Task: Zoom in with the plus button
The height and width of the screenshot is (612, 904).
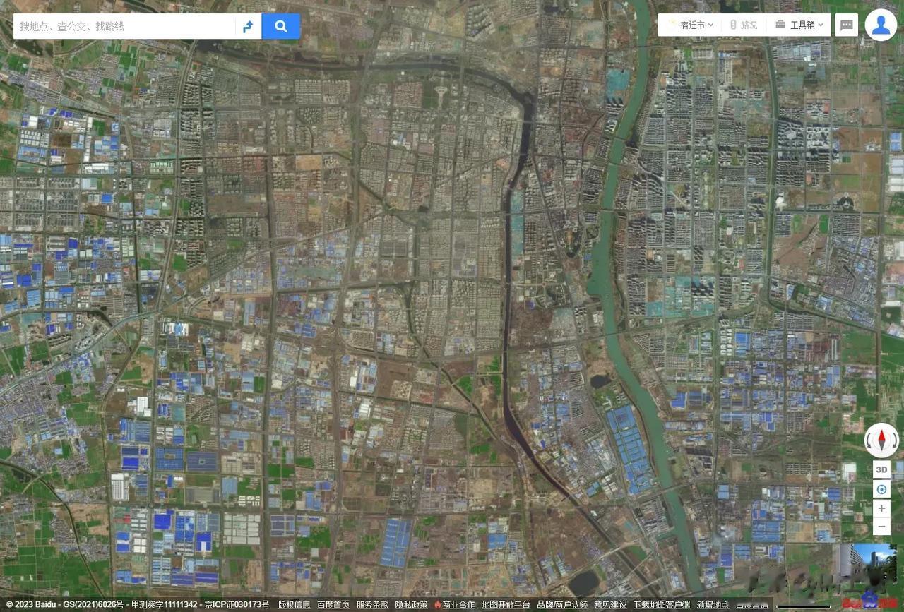Action: tap(881, 508)
